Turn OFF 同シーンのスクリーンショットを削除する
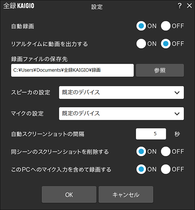This screenshot has width=195, height=210. 166,152
